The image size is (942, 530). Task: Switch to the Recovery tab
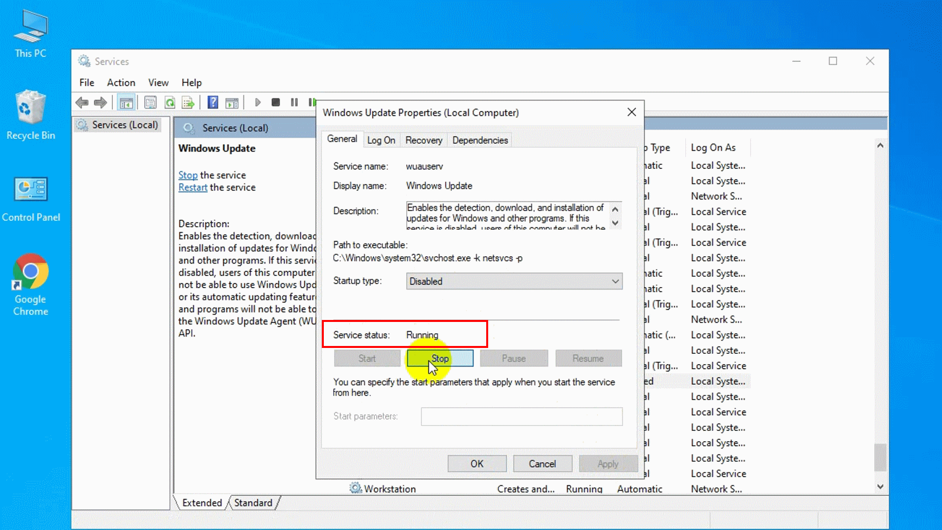coord(424,140)
